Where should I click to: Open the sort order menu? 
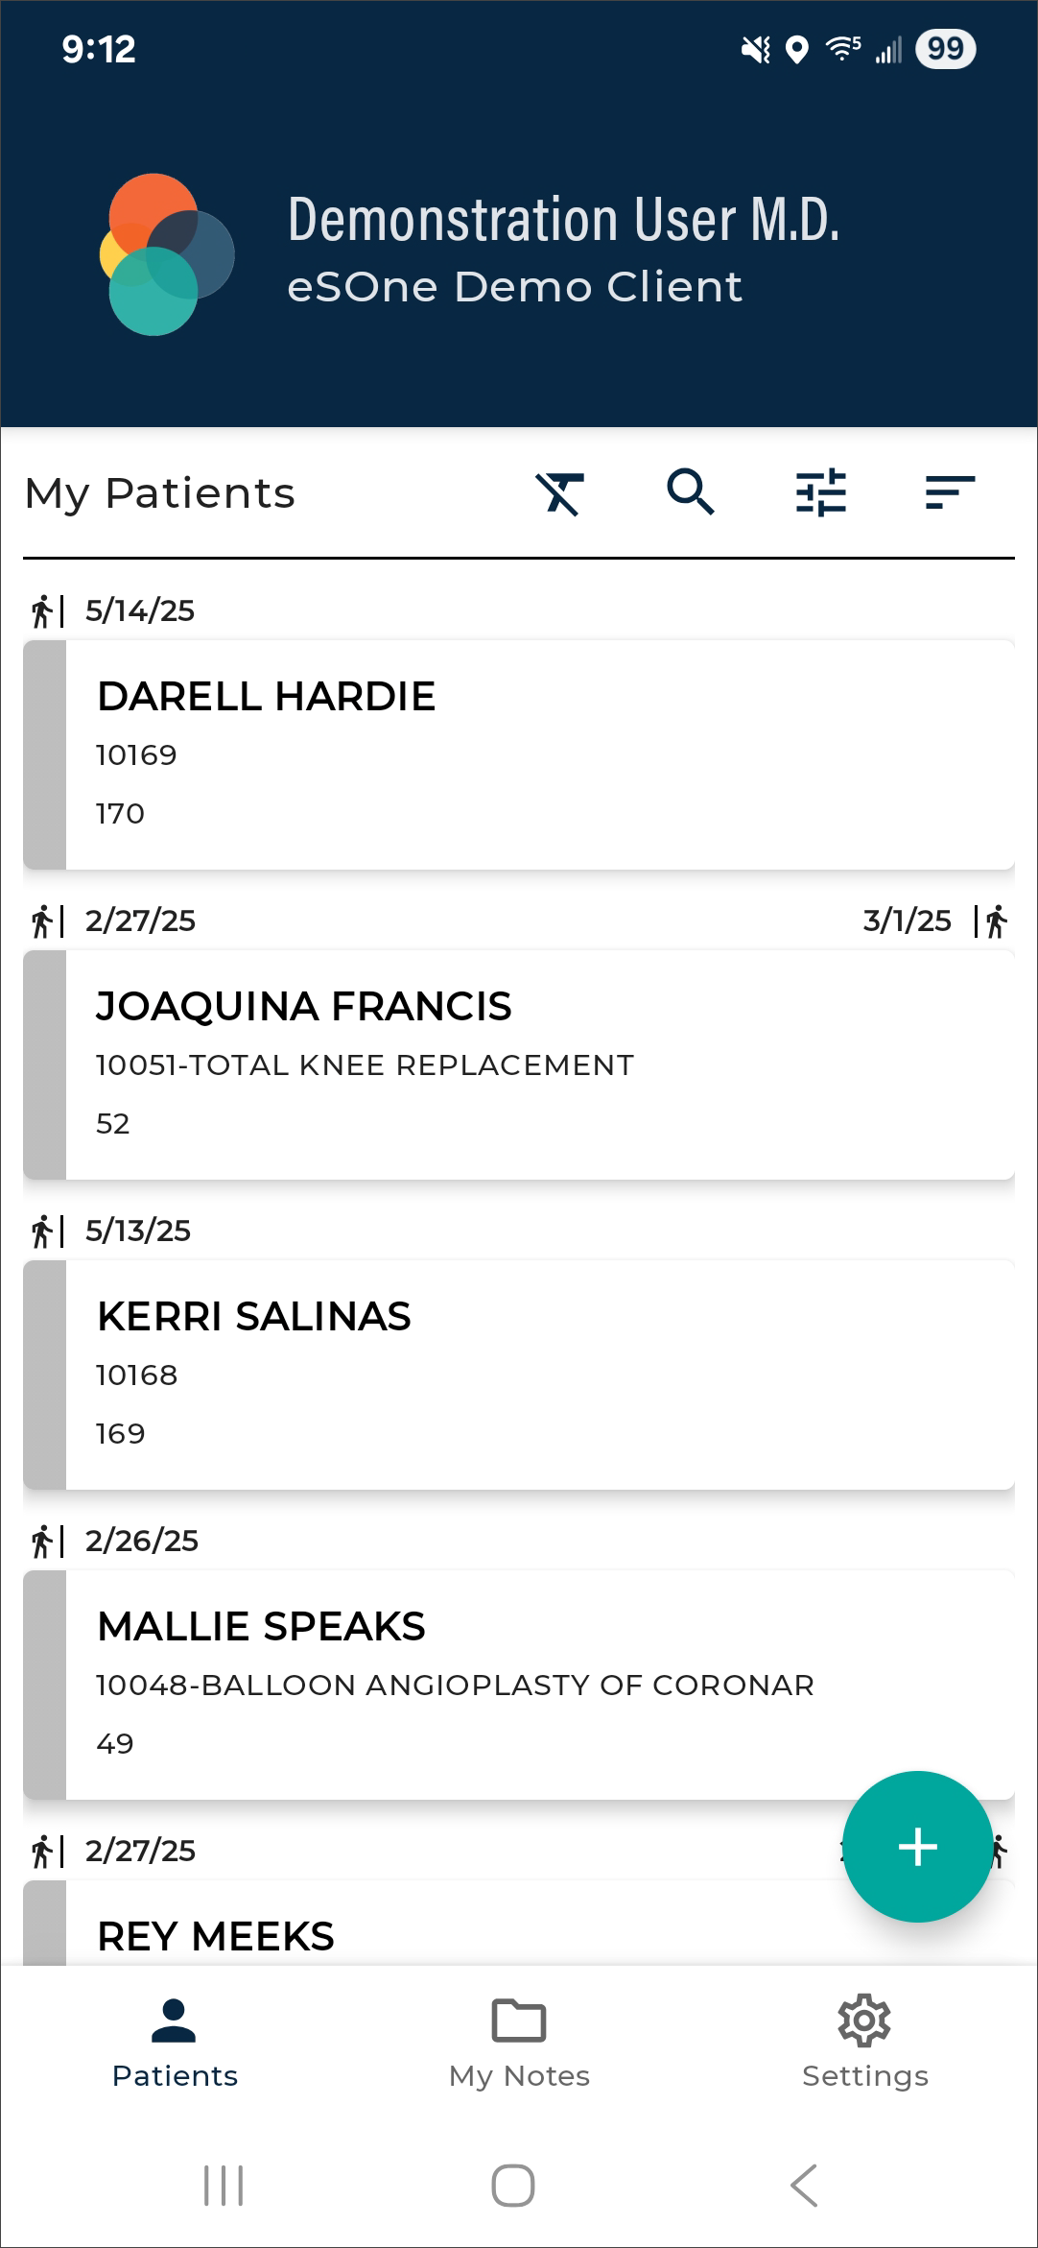pyautogui.click(x=950, y=493)
